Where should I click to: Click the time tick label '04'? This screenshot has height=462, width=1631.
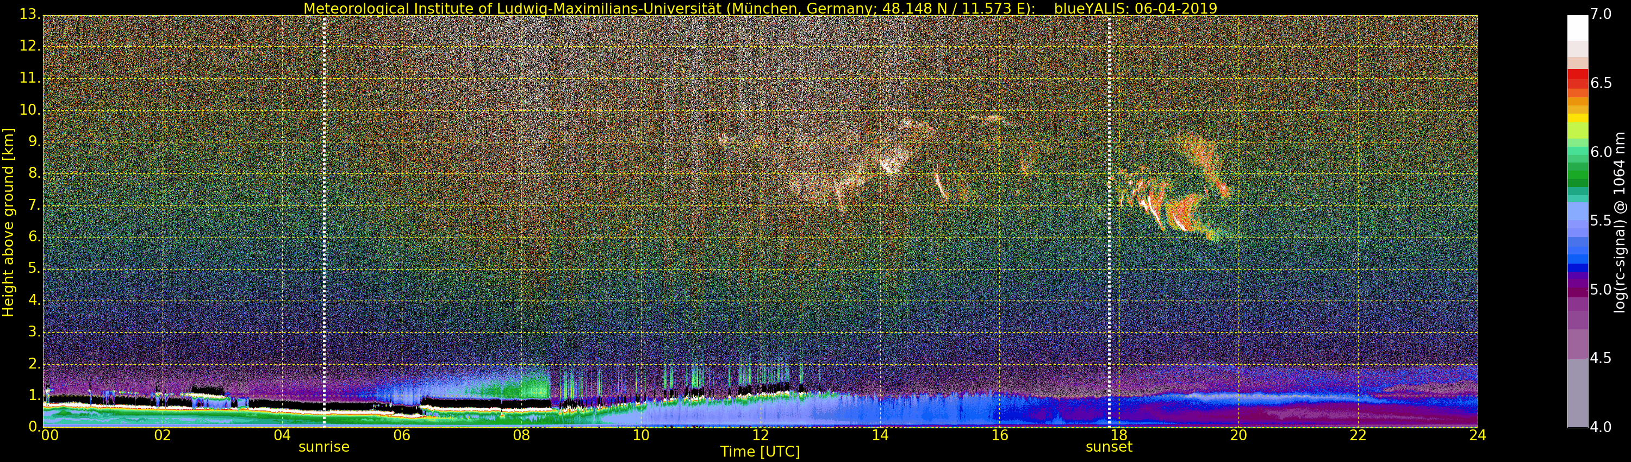(282, 435)
